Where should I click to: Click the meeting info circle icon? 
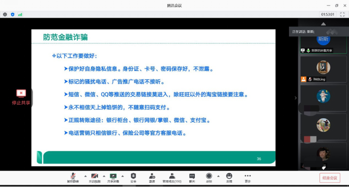(x=5, y=14)
